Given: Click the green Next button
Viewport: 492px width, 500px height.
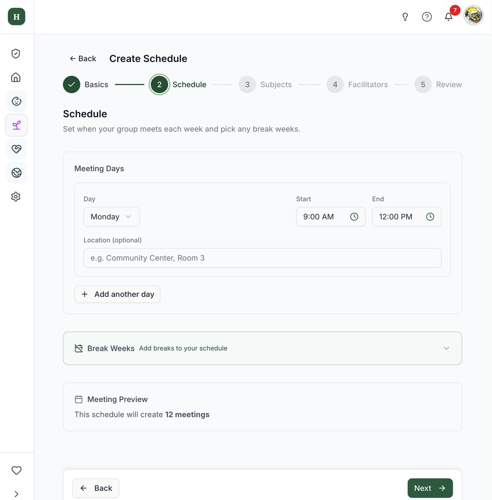Looking at the screenshot, I should coord(430,488).
